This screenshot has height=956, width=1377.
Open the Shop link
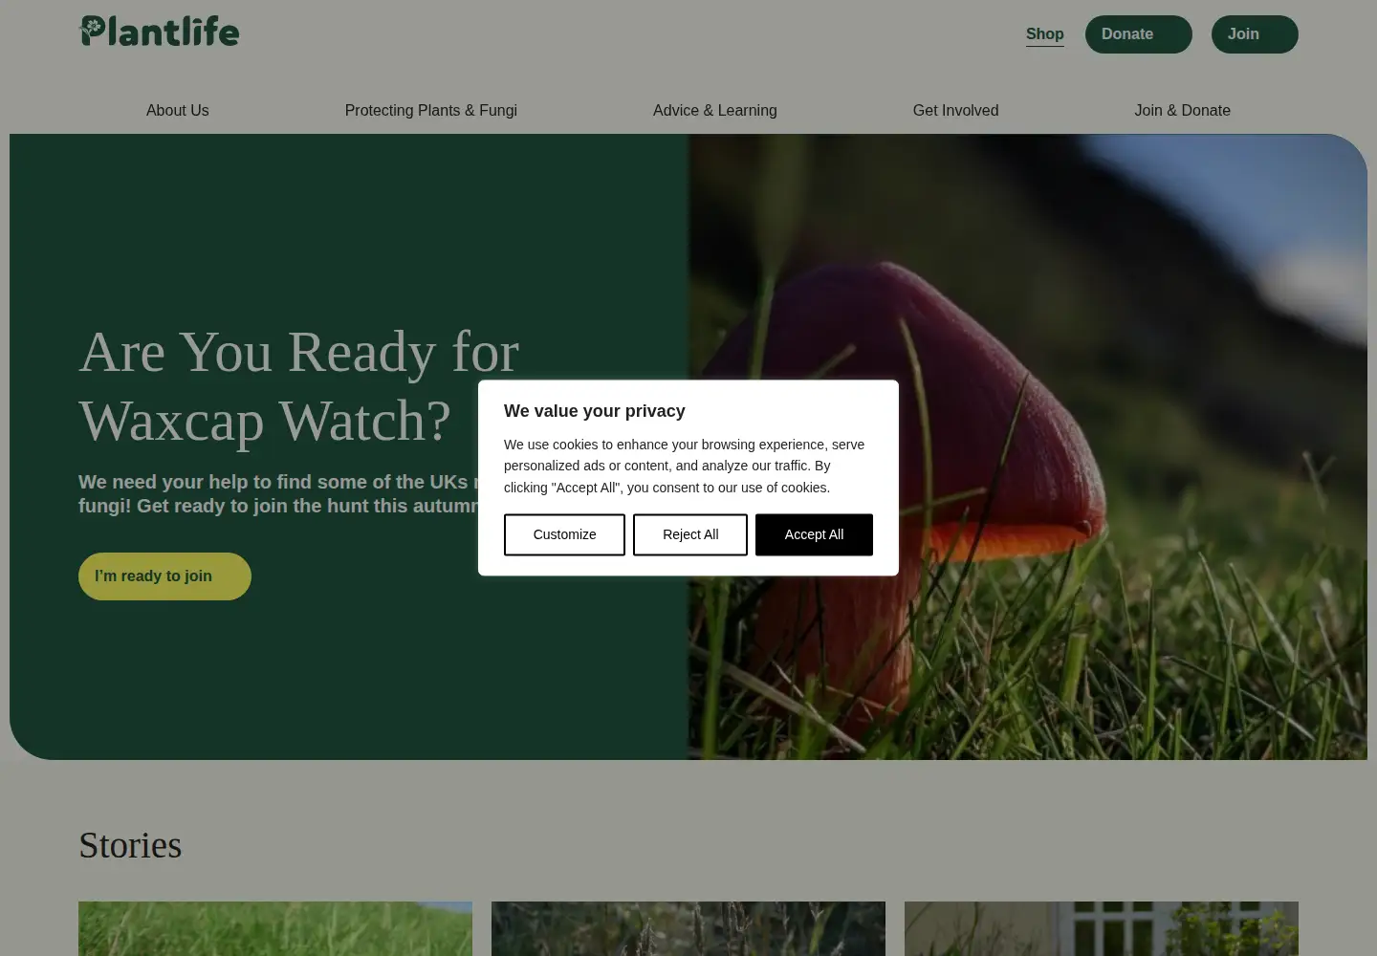pyautogui.click(x=1044, y=34)
